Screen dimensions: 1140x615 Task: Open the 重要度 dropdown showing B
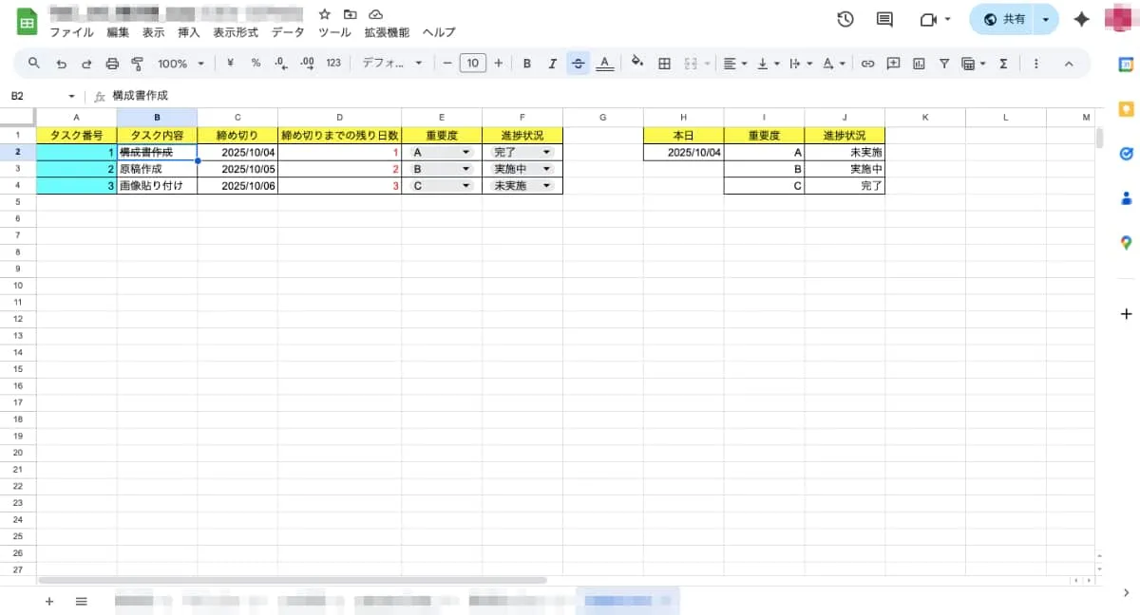coord(465,168)
